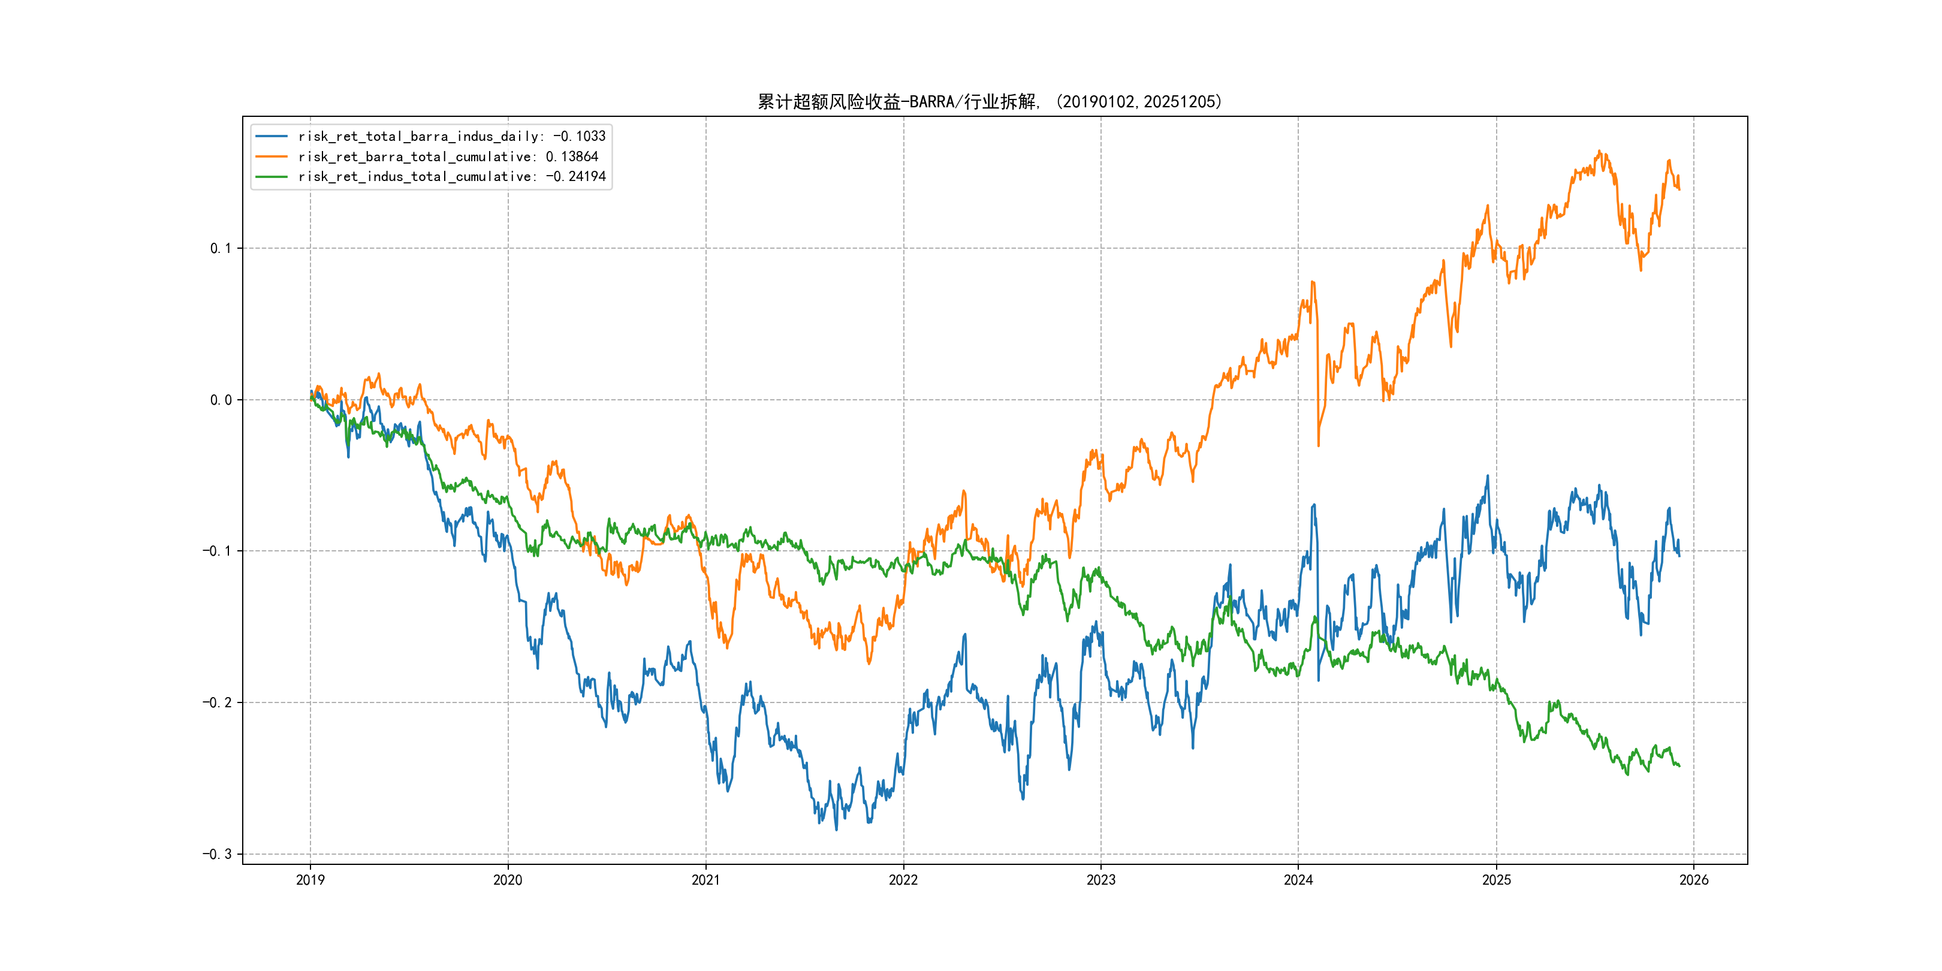The height and width of the screenshot is (971, 1942).
Task: Click the -0.1 y-axis tick label
Action: tap(217, 551)
